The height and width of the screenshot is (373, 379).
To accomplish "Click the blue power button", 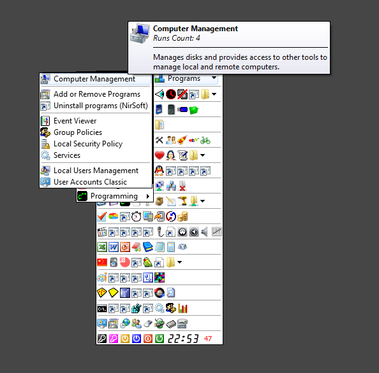I will coord(137,339).
